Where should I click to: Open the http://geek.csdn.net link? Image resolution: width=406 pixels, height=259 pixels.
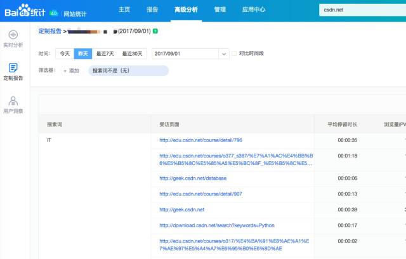[182, 209]
